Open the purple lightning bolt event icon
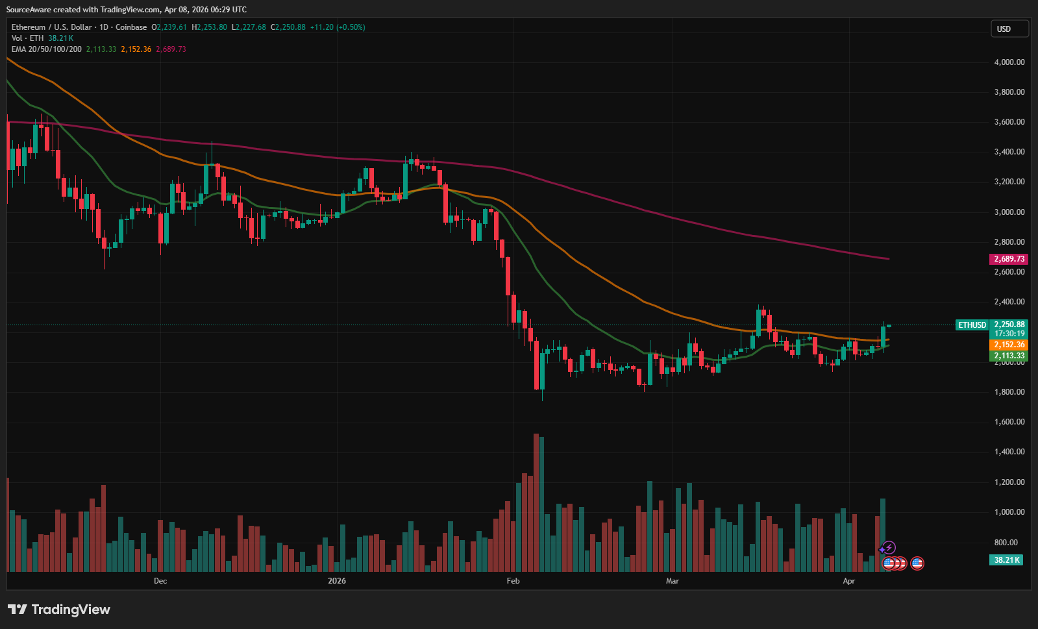 click(x=889, y=548)
